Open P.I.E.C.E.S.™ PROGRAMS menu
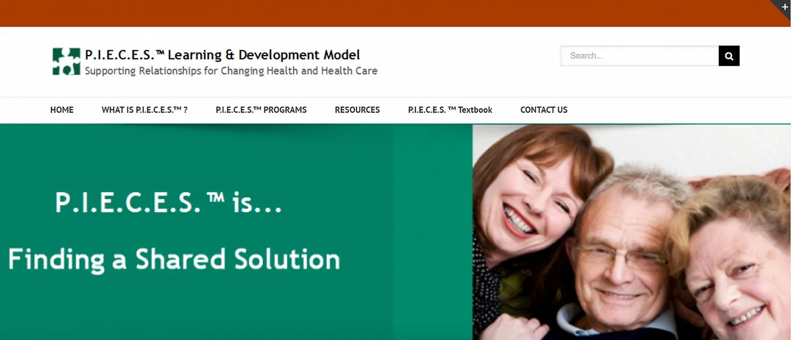The image size is (791, 340). tap(261, 110)
